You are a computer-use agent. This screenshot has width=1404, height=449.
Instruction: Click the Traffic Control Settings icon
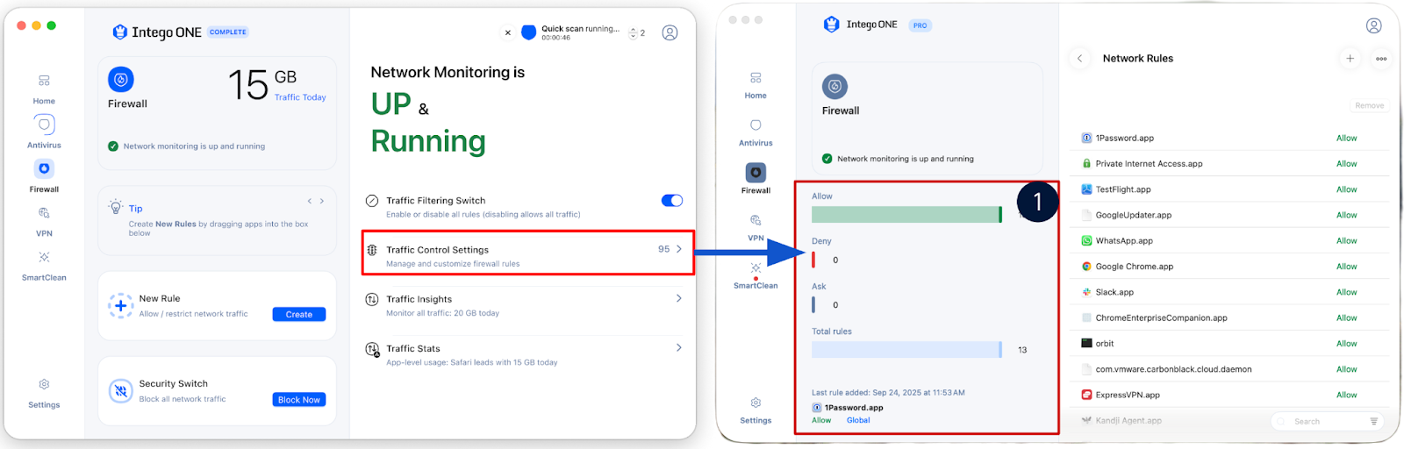[372, 250]
